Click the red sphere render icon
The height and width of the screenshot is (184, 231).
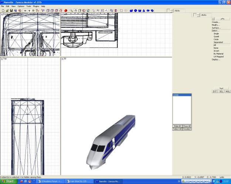65,11
